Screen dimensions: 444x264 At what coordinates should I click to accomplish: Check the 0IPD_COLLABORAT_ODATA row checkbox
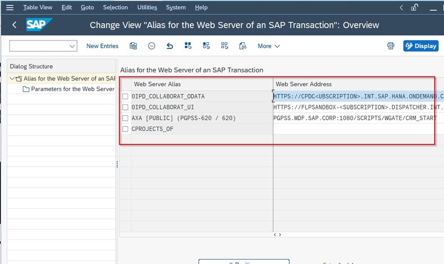click(125, 97)
